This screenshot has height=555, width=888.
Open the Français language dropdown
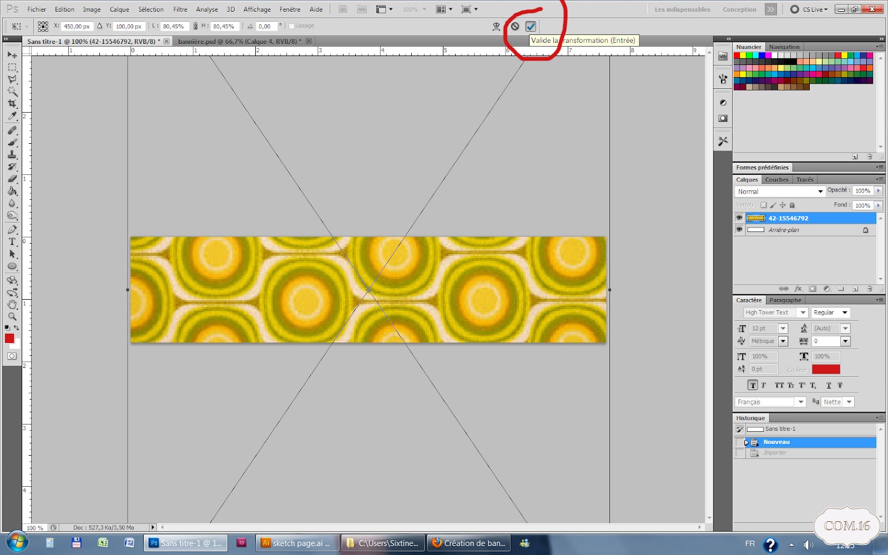click(x=800, y=402)
